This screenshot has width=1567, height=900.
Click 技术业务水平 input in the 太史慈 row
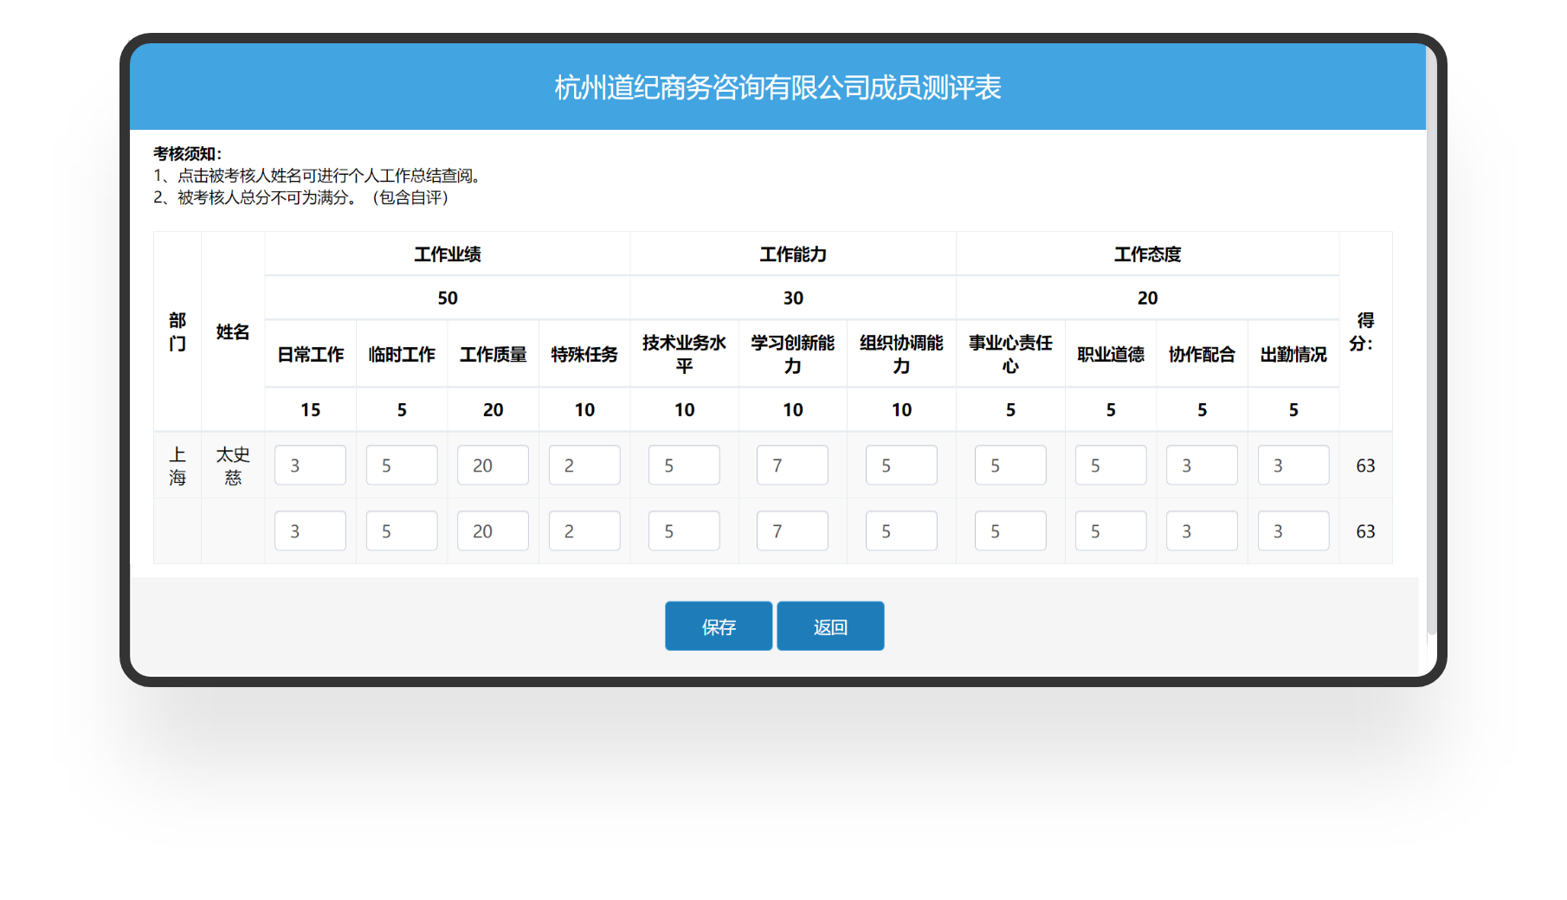[x=684, y=466]
